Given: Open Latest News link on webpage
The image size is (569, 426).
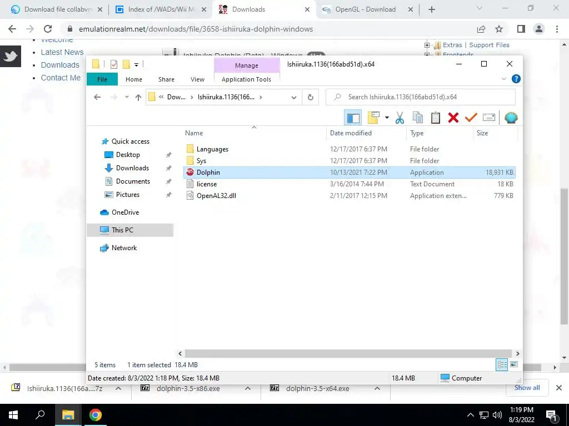Looking at the screenshot, I should [62, 52].
